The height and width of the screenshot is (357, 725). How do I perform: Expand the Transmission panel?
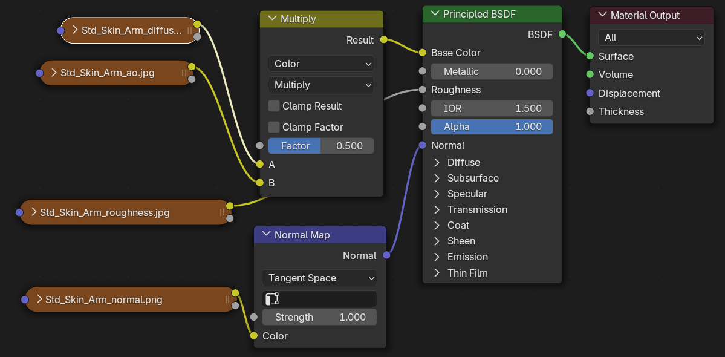click(437, 209)
